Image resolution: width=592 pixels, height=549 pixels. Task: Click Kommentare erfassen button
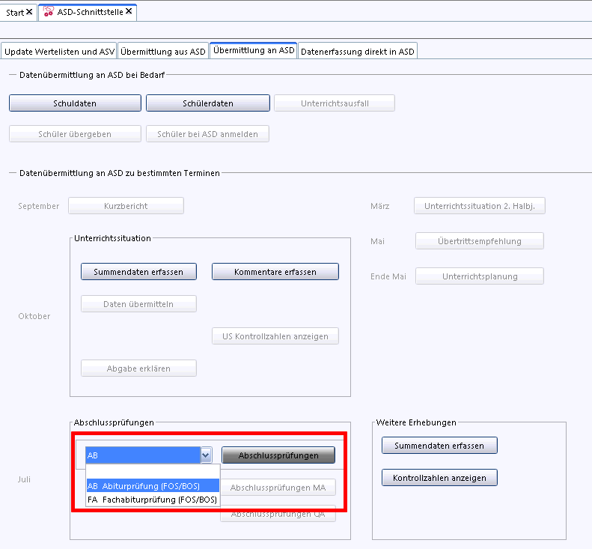pos(275,272)
